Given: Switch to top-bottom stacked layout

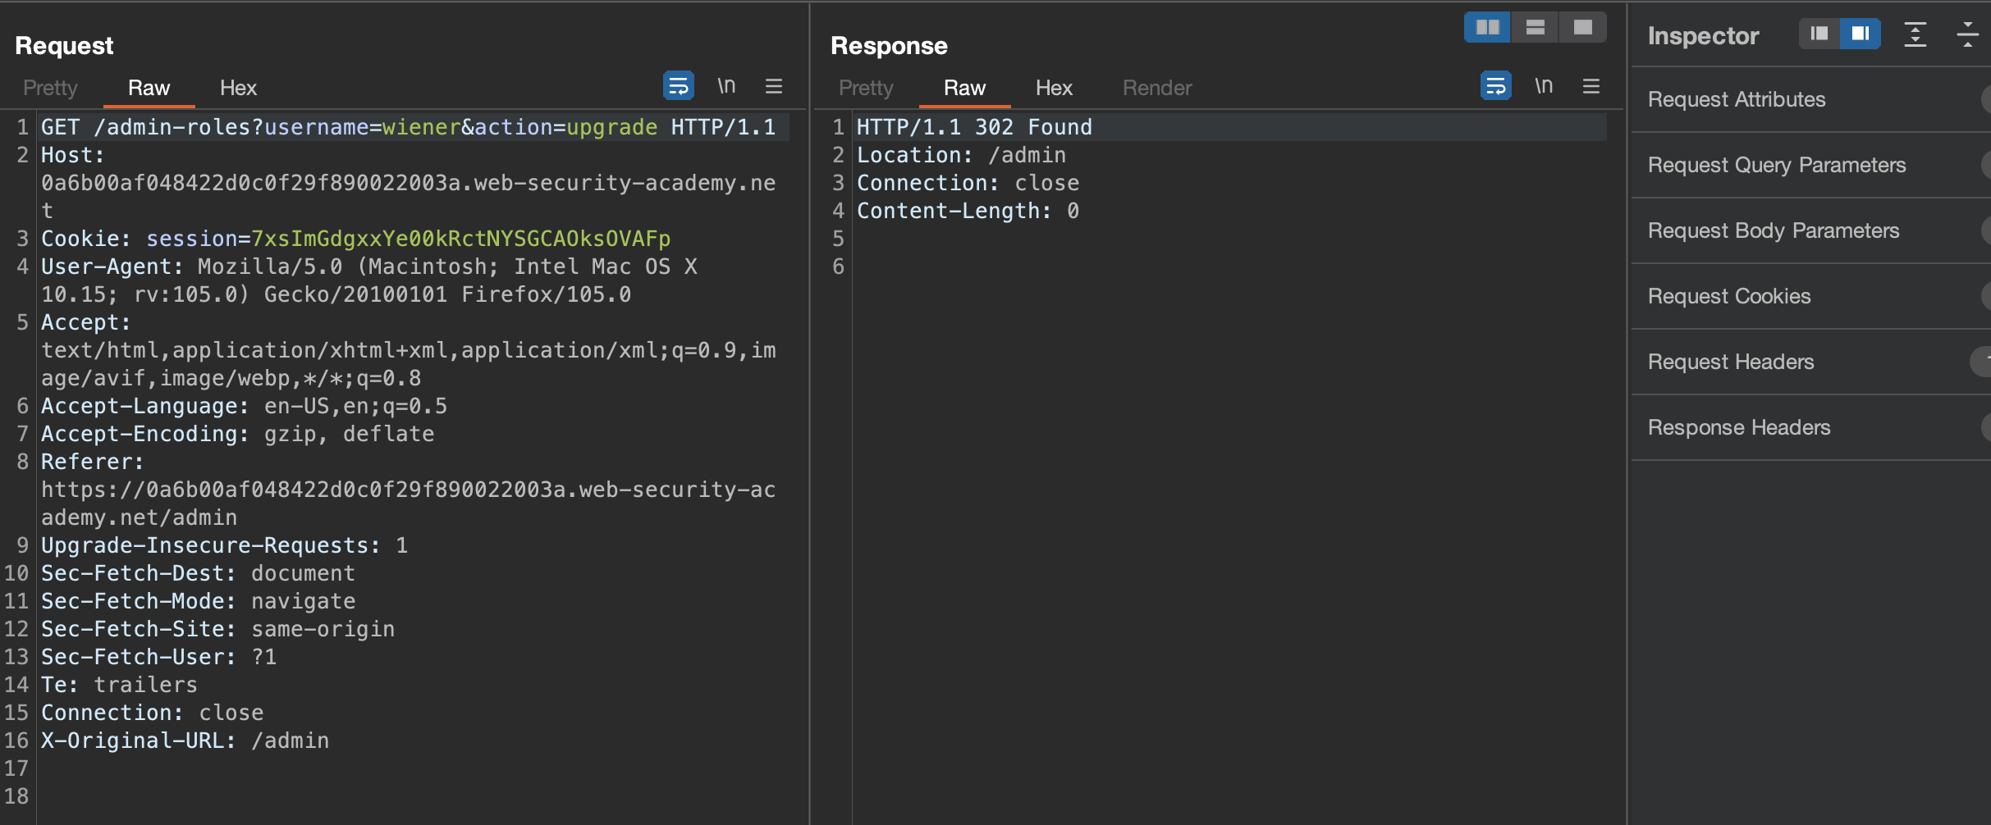Looking at the screenshot, I should pos(1535,28).
